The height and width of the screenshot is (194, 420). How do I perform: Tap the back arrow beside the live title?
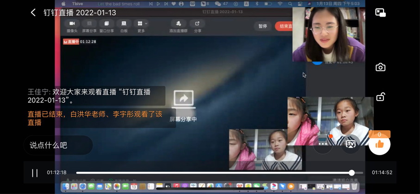point(33,12)
